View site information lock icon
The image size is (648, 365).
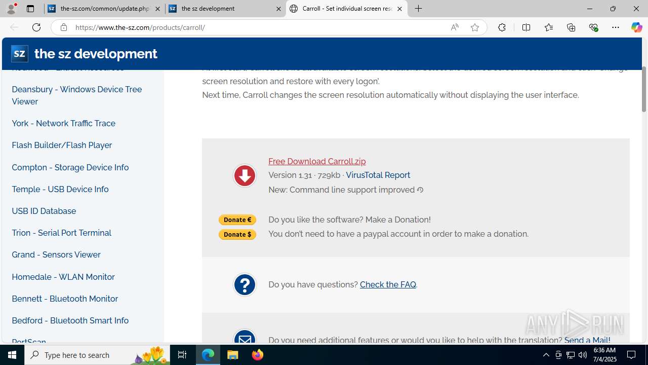63,27
